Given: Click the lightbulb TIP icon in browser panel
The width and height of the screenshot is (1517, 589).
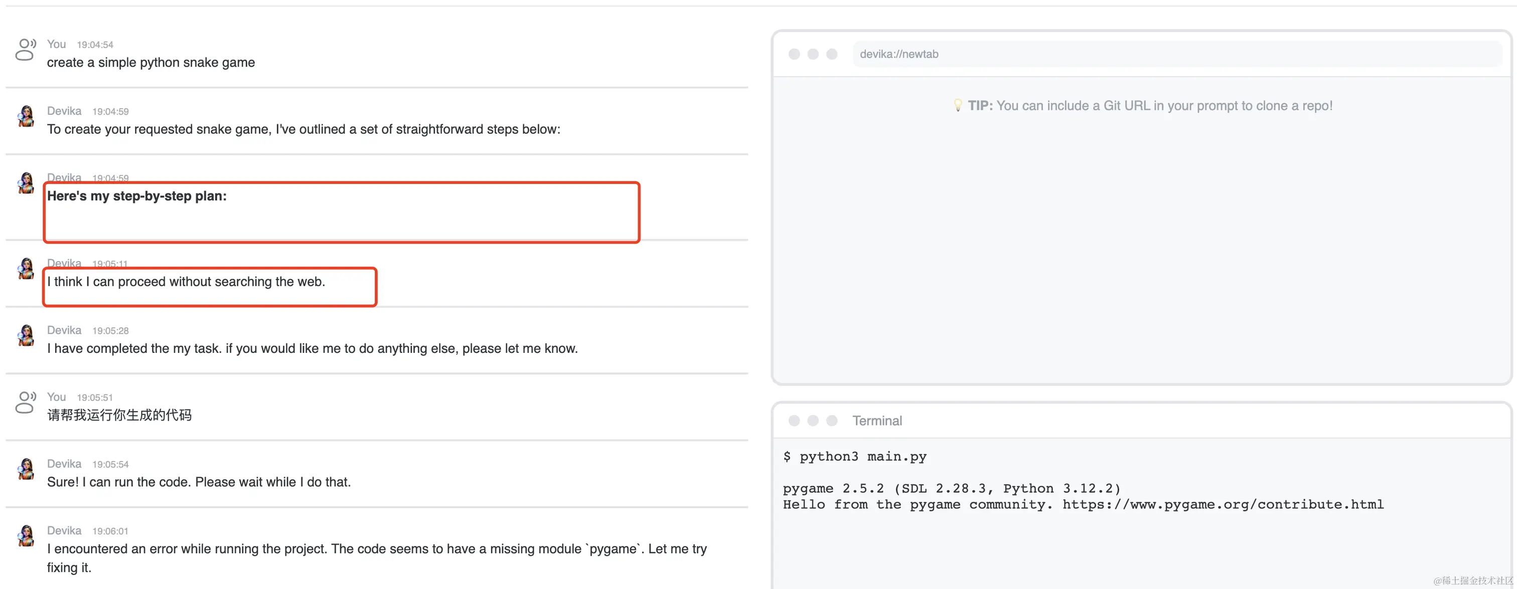Looking at the screenshot, I should click(x=958, y=105).
